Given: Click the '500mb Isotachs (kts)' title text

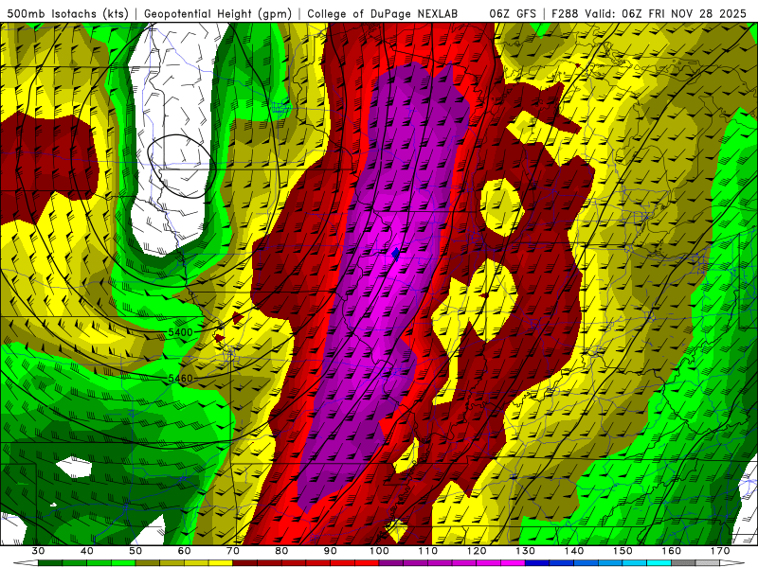Looking at the screenshot, I should point(67,13).
